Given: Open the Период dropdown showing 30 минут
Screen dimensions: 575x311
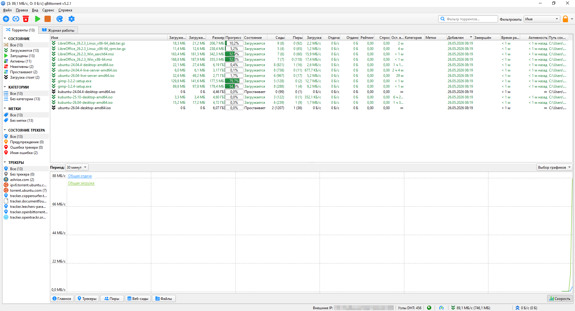Looking at the screenshot, I should (77, 167).
